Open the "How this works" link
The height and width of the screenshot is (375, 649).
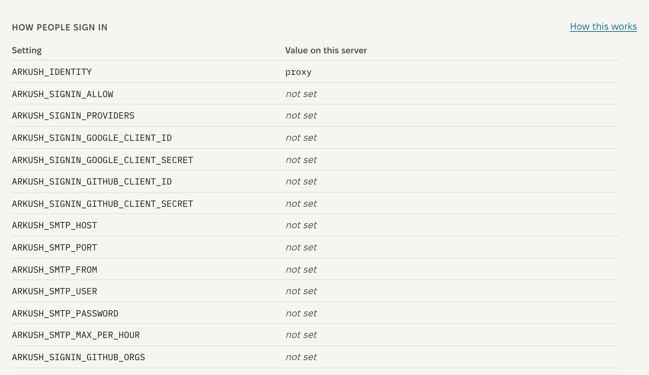pyautogui.click(x=603, y=27)
